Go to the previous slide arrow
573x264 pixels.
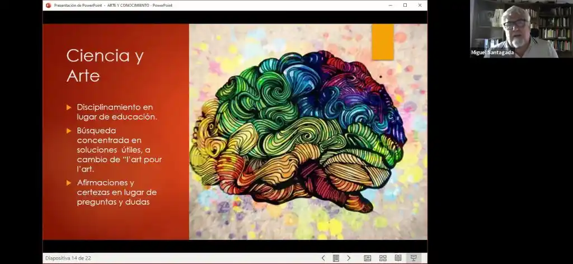click(x=323, y=258)
